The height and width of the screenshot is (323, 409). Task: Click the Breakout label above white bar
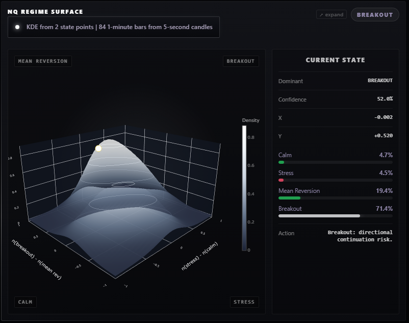290,209
